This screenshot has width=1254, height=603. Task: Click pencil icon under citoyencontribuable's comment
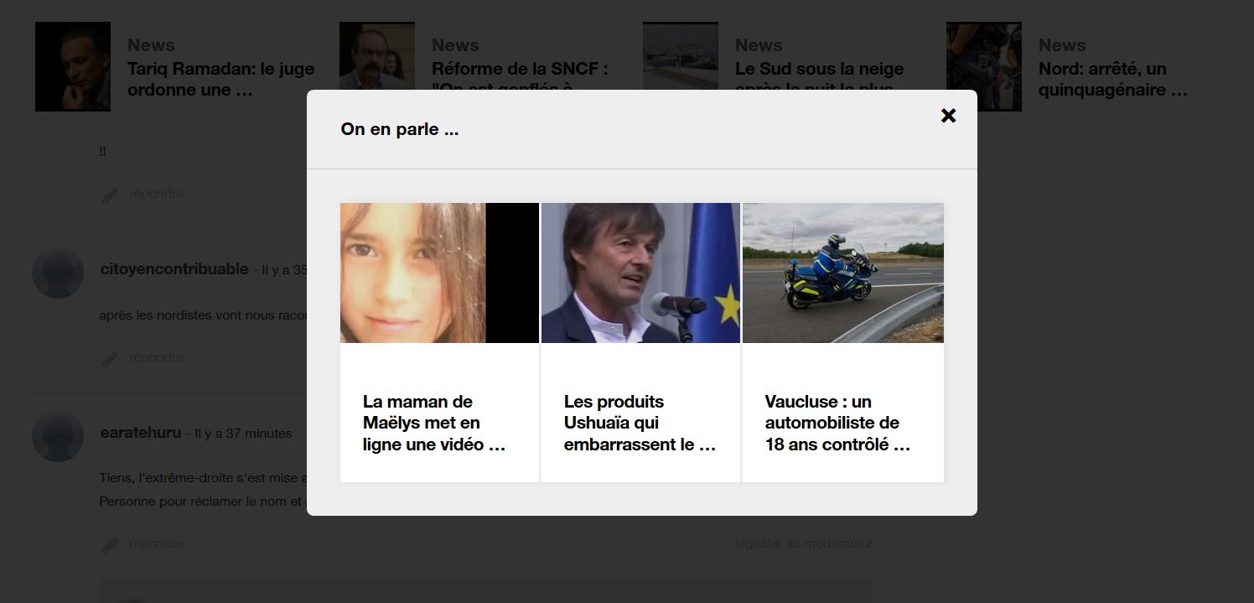pyautogui.click(x=110, y=359)
